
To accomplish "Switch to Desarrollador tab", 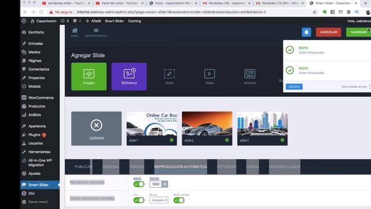I will (x=285, y=167).
